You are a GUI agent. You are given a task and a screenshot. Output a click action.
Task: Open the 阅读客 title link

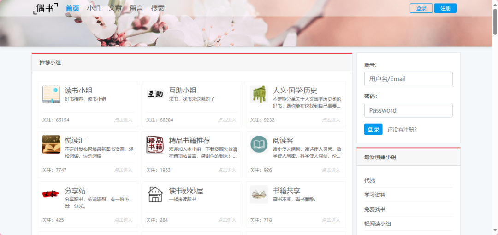pyautogui.click(x=283, y=141)
